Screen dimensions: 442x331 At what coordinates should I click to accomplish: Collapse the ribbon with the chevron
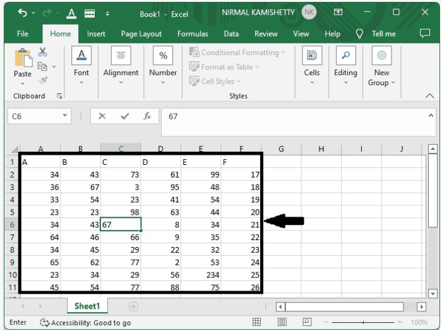(429, 96)
